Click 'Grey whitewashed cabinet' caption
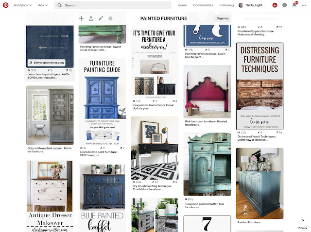 [50, 150]
